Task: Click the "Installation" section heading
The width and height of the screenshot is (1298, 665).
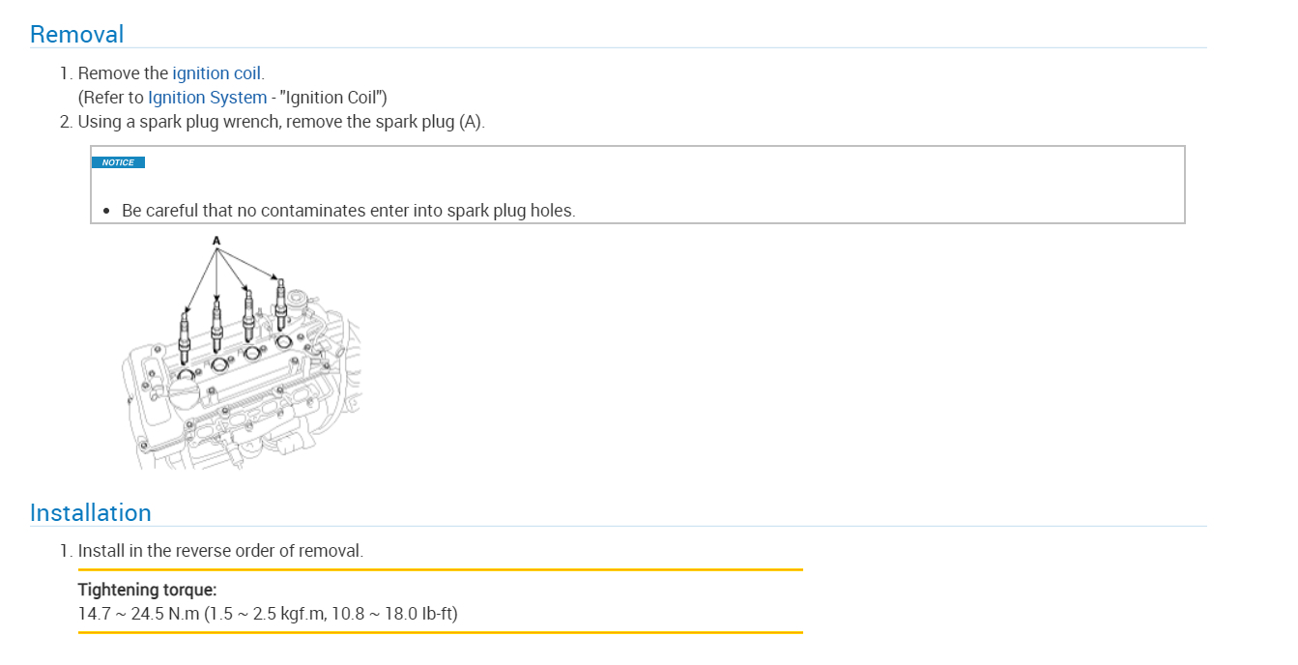Action: coord(90,513)
